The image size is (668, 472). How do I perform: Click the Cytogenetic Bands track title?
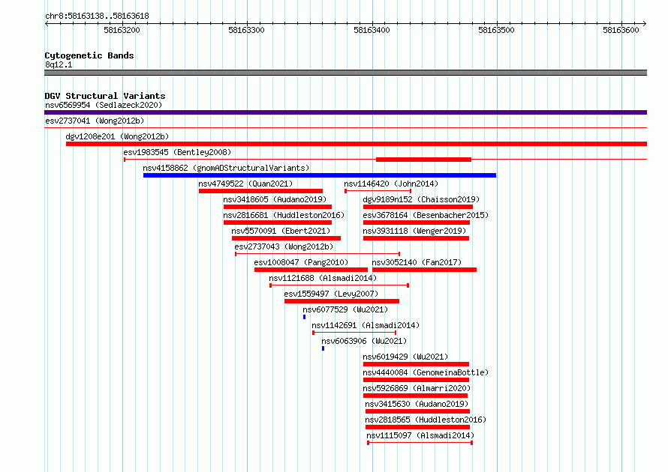pyautogui.click(x=89, y=55)
